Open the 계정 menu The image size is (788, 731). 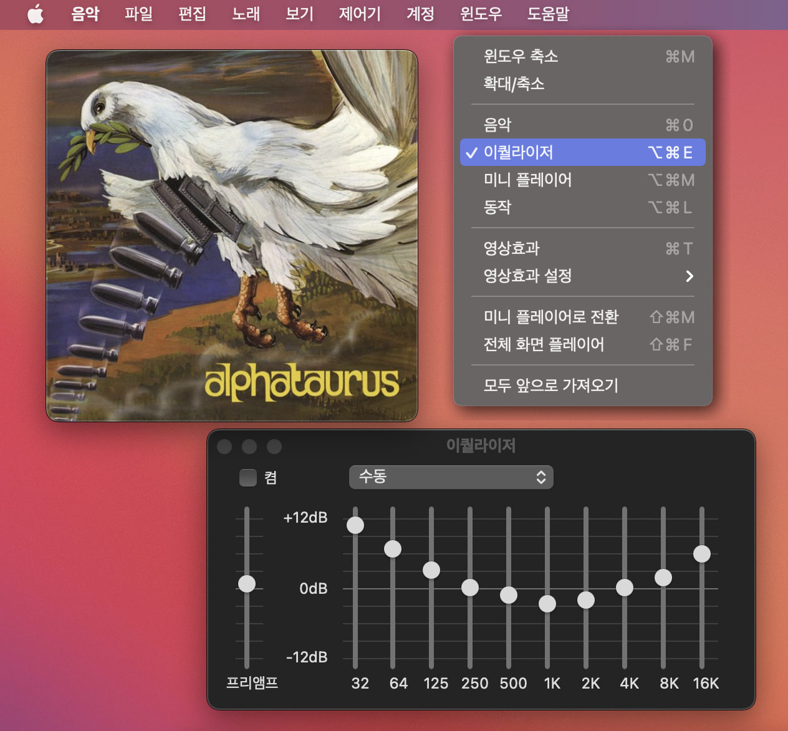tap(420, 14)
